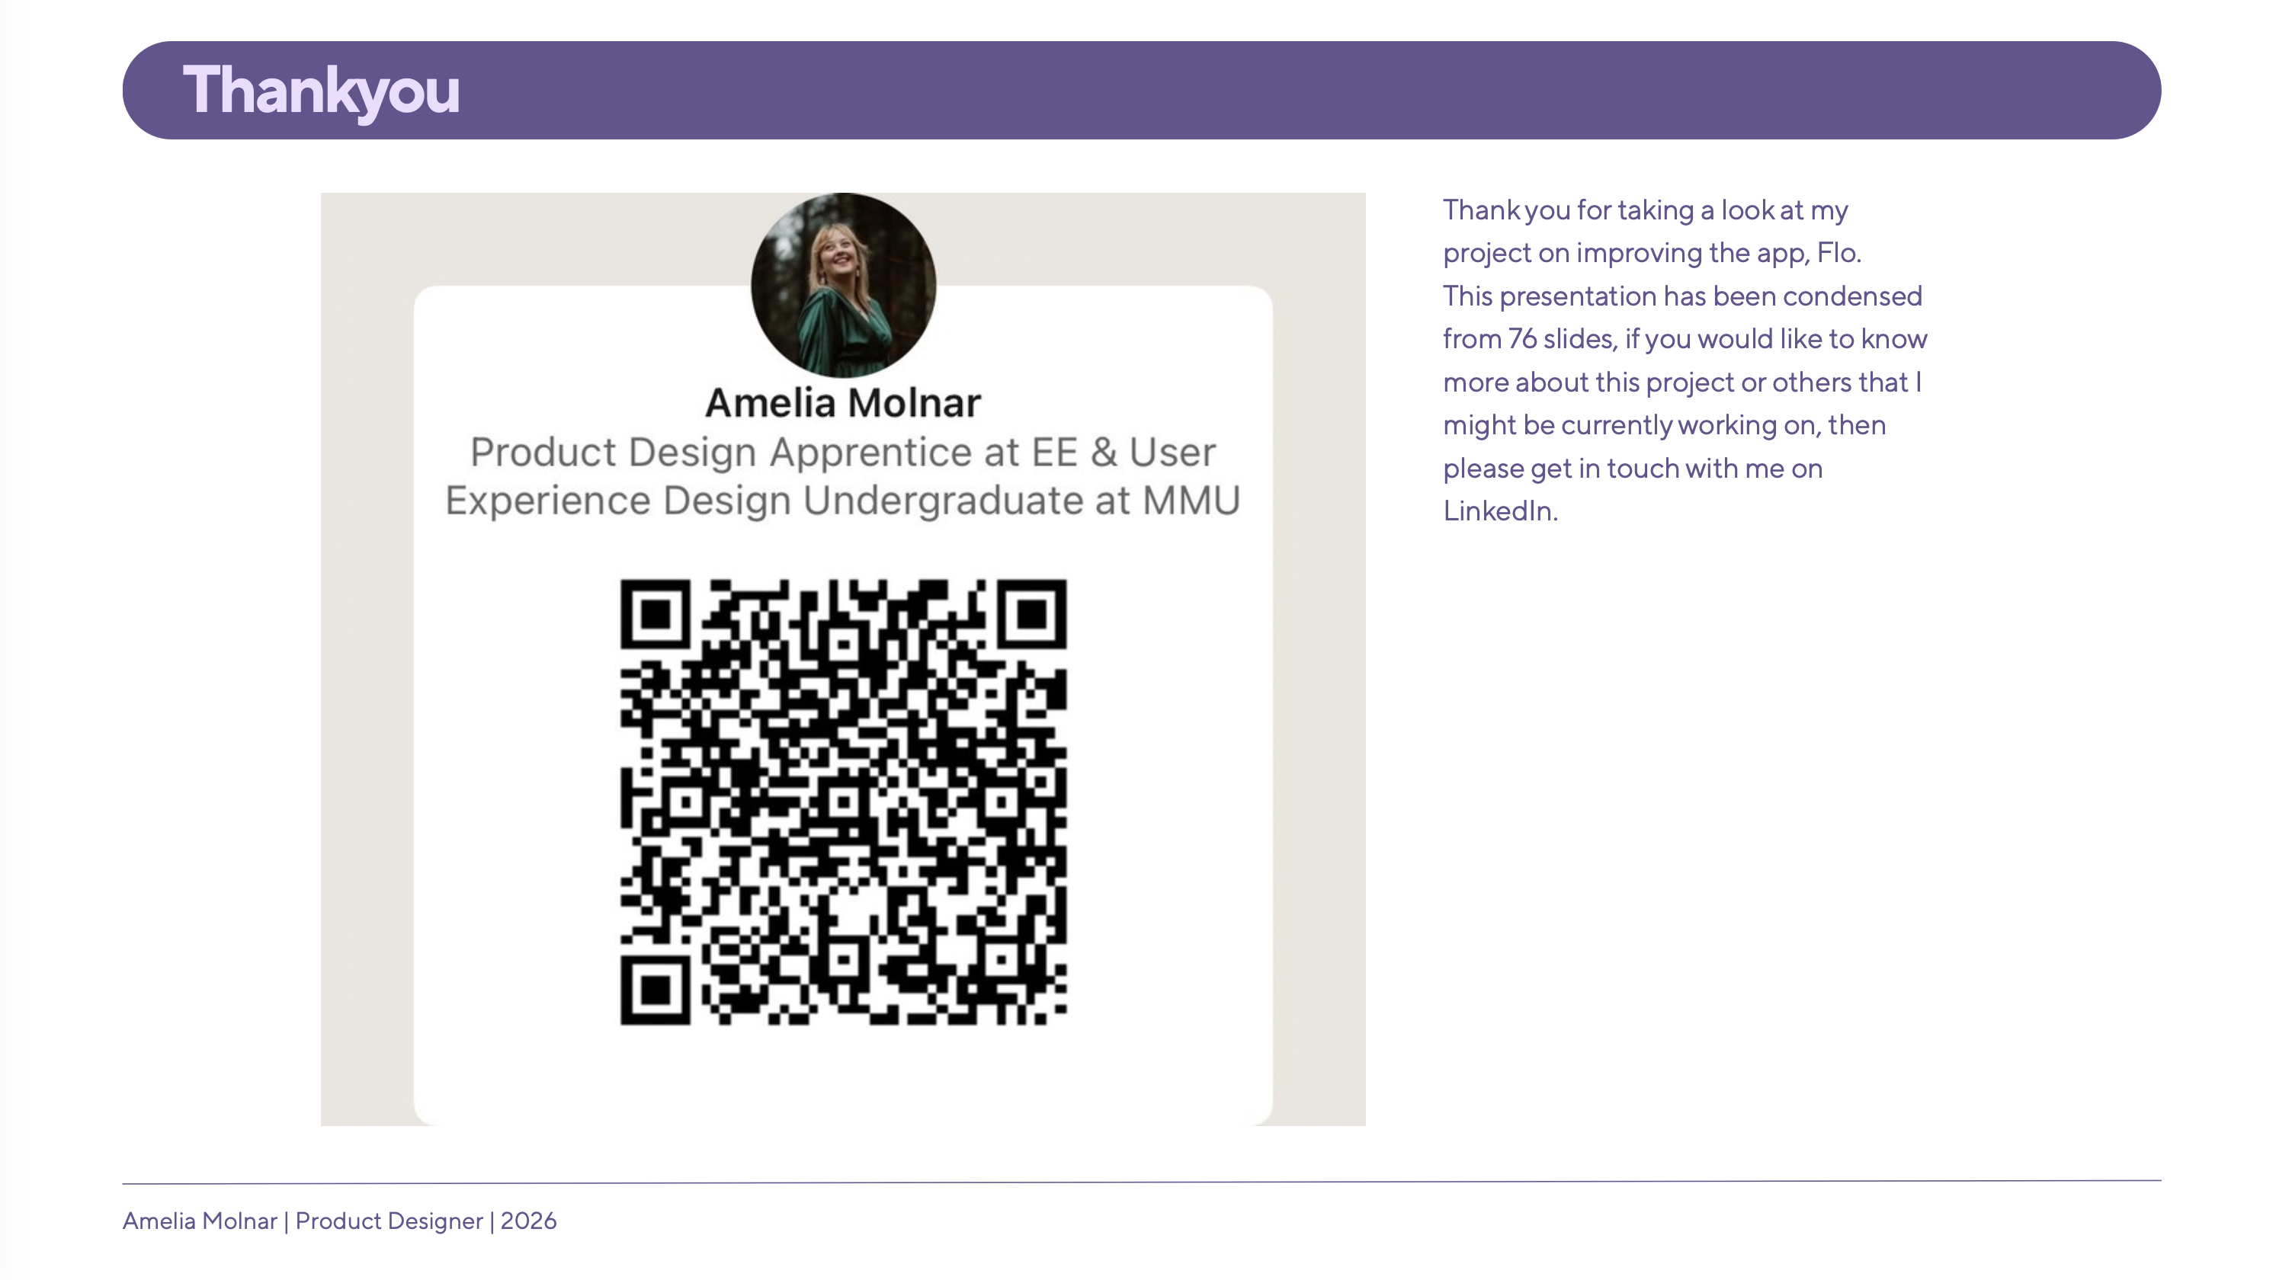The image size is (2276, 1280).
Task: Click the Experience Design Undergraduate at MMU line
Action: 843,501
